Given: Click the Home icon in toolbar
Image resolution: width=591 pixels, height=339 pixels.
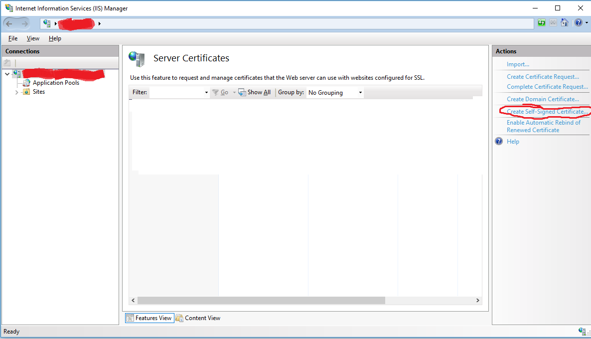Looking at the screenshot, I should 565,23.
